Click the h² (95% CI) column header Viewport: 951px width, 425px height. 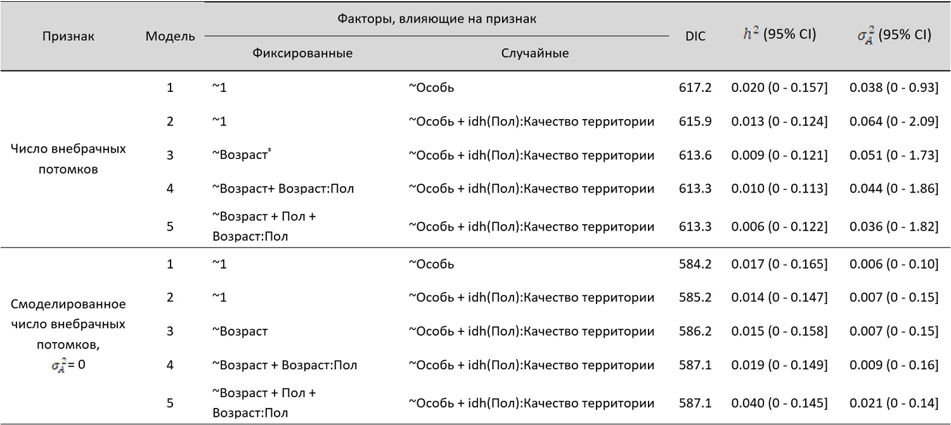click(x=779, y=35)
